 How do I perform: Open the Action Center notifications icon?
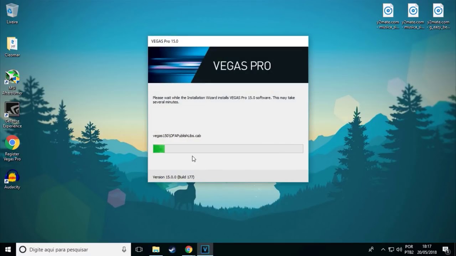(446, 250)
